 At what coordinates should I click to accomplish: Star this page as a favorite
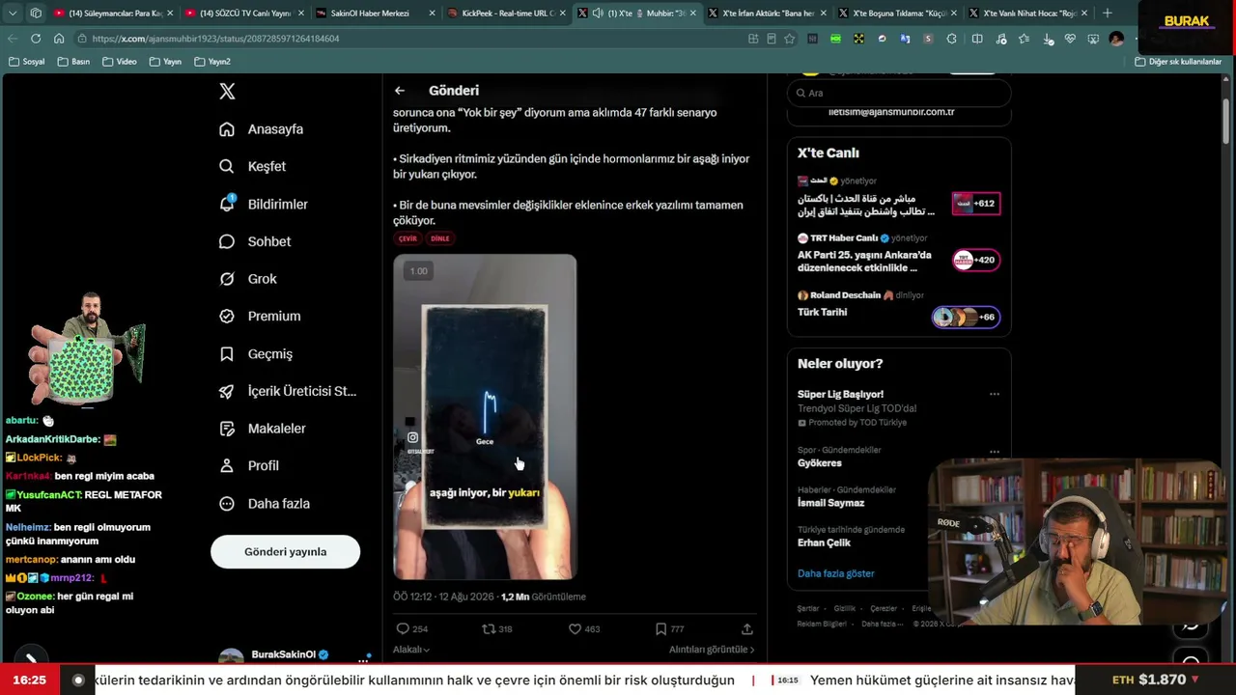click(x=790, y=39)
